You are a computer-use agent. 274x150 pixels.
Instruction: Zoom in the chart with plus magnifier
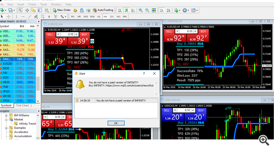(x=141, y=11)
